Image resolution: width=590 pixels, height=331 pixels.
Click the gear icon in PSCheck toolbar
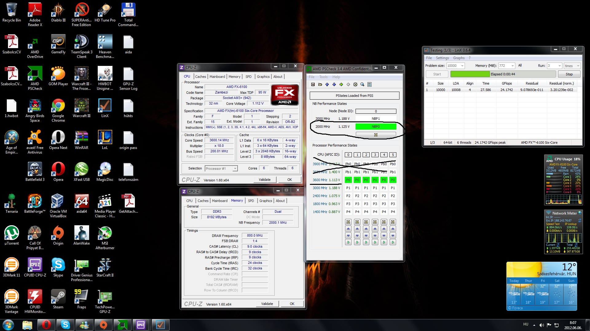click(355, 84)
